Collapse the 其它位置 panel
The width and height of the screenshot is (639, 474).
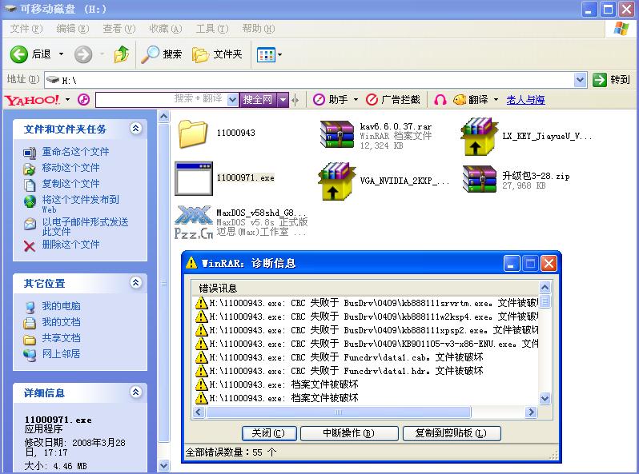(135, 282)
